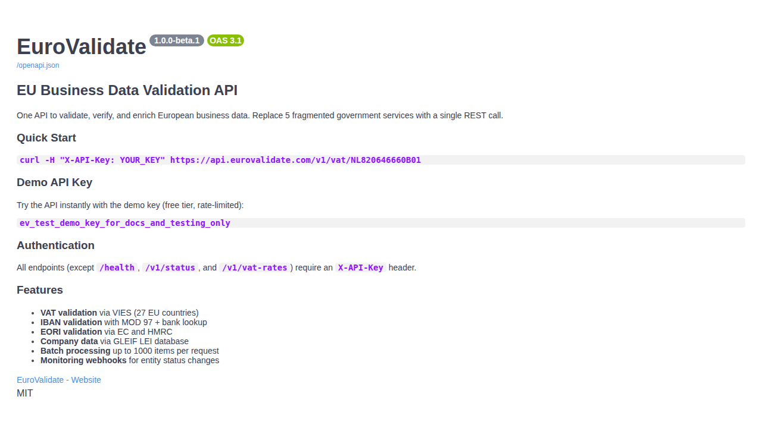Click the EORI validation bullet item
This screenshot has height=428, width=762.
[x=107, y=332]
